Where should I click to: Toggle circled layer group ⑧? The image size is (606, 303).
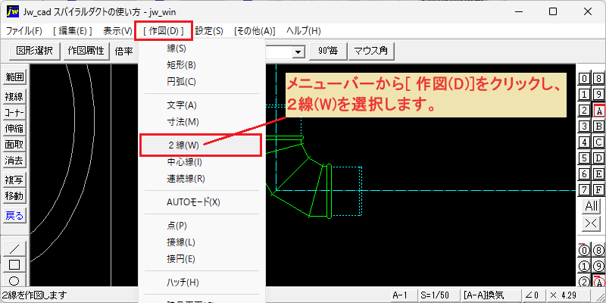[598, 251]
